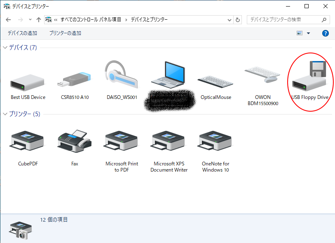Select the Fax machine icon
Viewport: 335px width, 243px height.
click(x=74, y=141)
